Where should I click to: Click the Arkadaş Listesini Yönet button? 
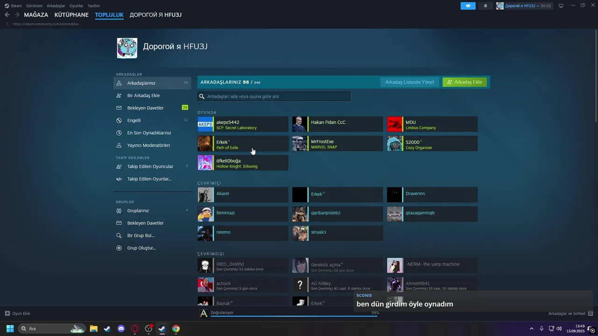[x=410, y=82]
